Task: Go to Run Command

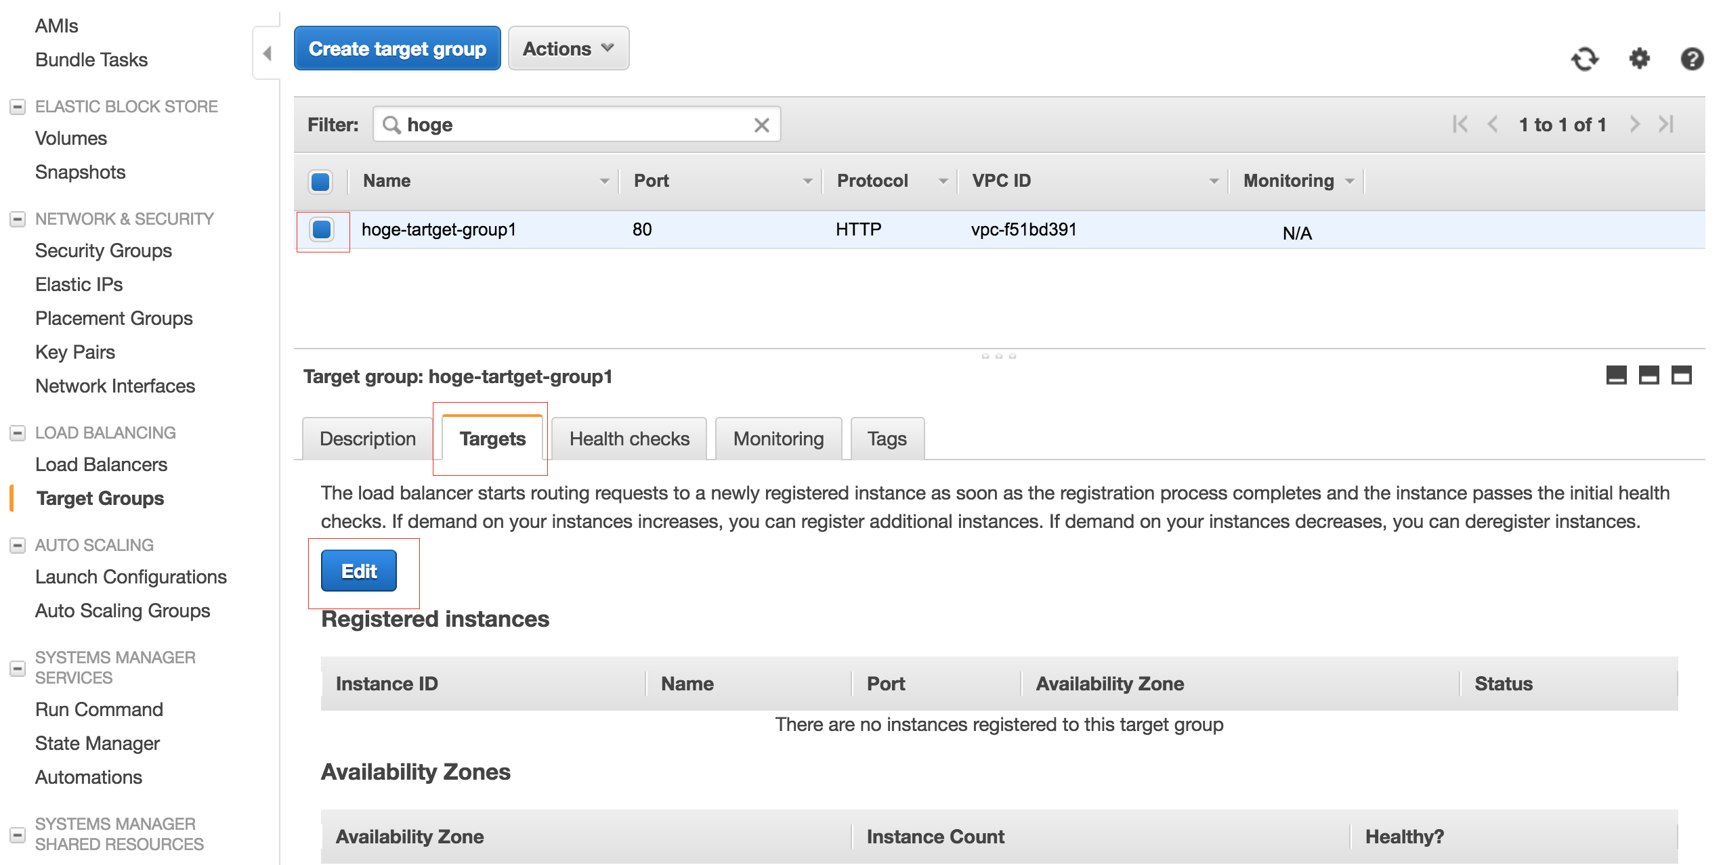Action: tap(99, 709)
